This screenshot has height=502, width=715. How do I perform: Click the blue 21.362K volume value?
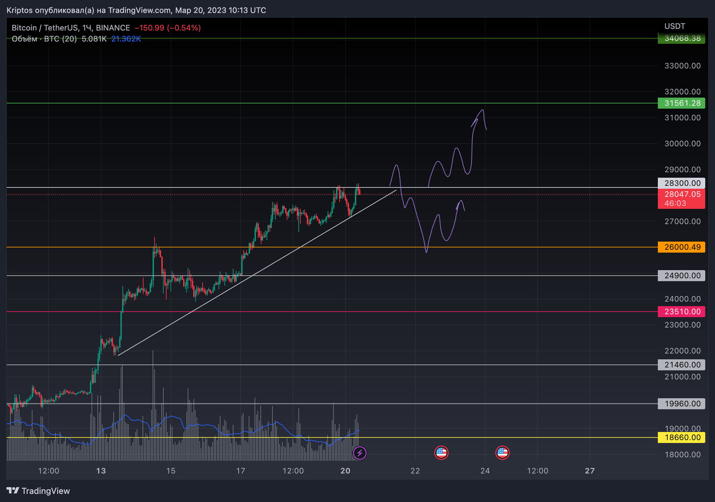(x=126, y=39)
